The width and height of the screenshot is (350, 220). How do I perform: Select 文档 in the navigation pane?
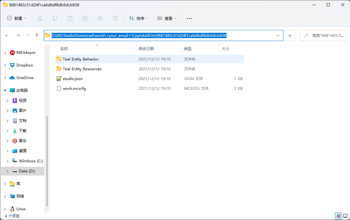click(23, 121)
